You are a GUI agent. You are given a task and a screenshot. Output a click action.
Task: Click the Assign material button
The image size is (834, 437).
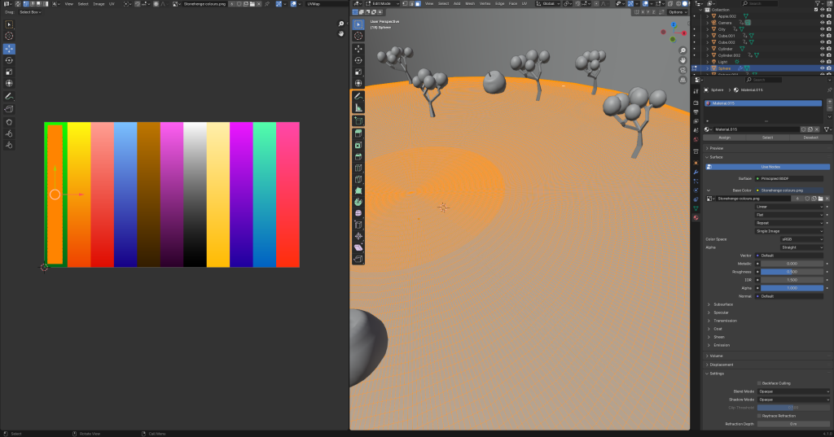click(724, 138)
